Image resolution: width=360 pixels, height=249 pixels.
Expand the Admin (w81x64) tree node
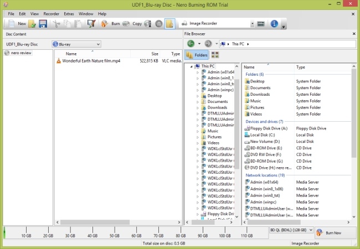click(198, 72)
